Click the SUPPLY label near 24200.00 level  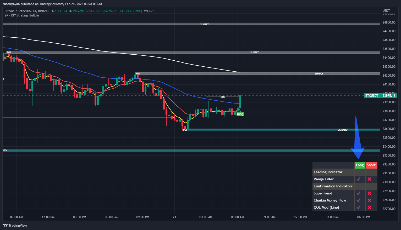319,74
